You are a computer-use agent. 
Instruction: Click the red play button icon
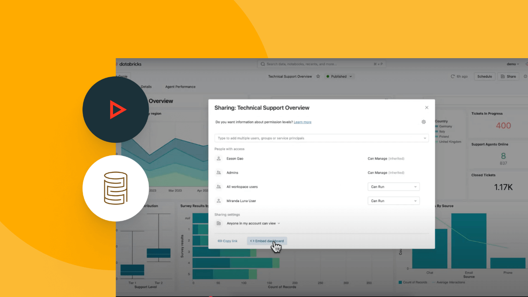point(117,110)
